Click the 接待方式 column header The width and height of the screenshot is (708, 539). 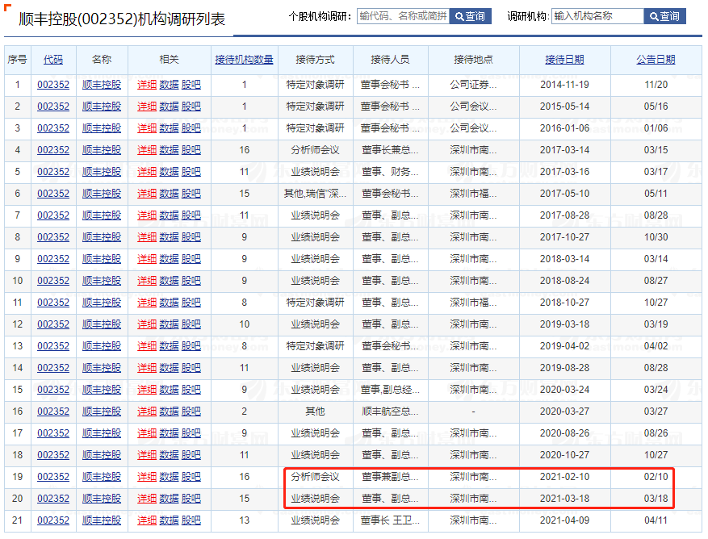315,60
